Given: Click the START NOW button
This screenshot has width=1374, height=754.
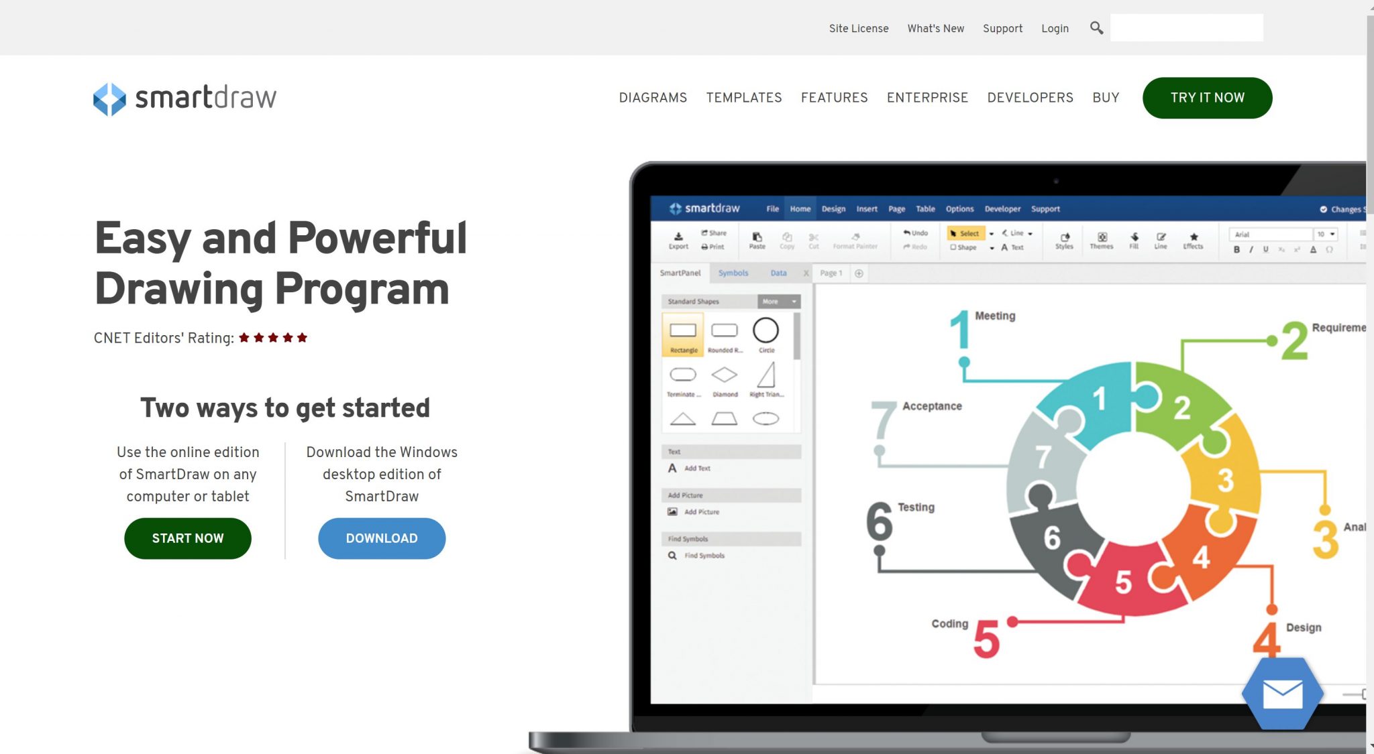Looking at the screenshot, I should pos(188,538).
